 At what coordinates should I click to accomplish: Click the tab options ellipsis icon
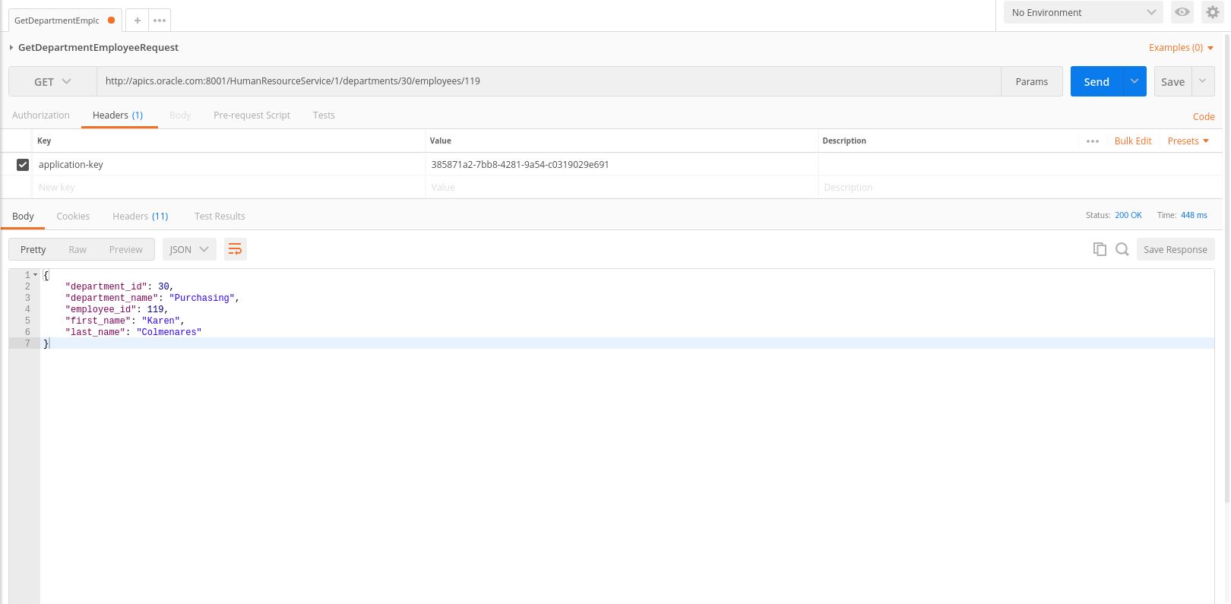tap(160, 21)
